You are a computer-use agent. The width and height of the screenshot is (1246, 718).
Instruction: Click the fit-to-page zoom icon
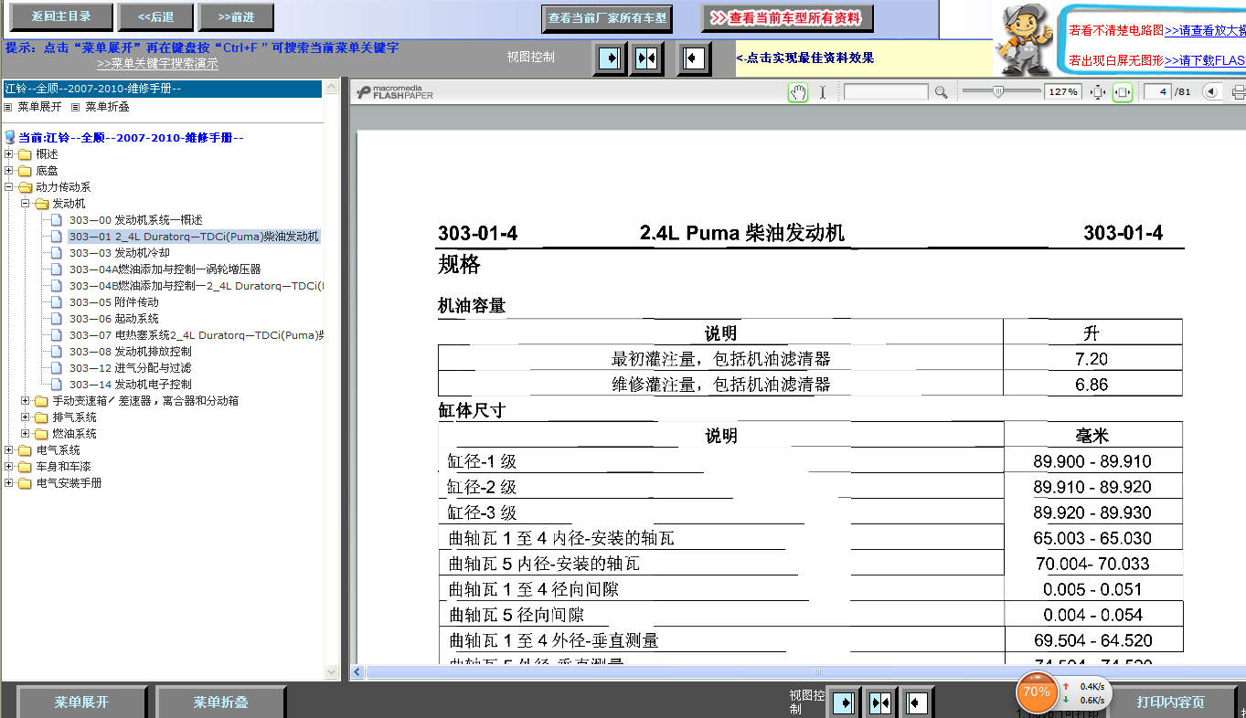pyautogui.click(x=1098, y=92)
